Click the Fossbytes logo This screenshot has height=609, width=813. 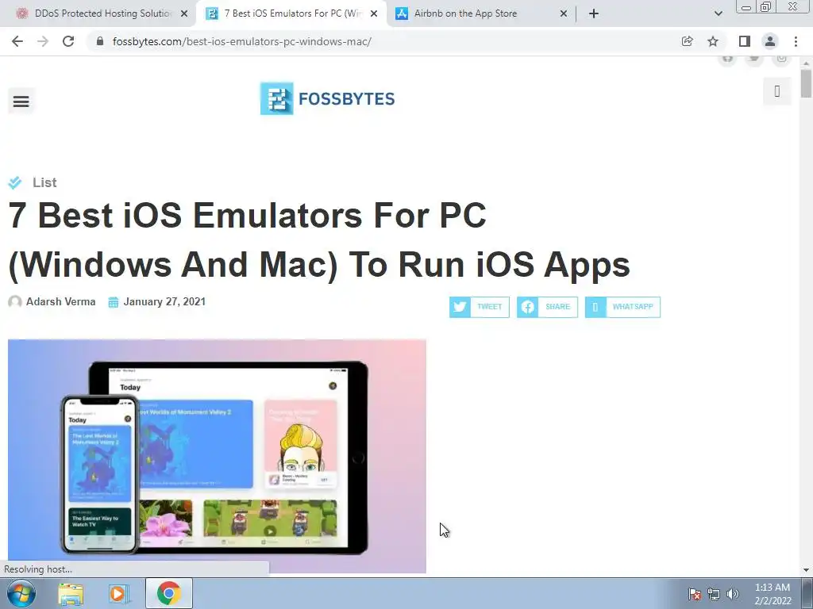point(328,98)
